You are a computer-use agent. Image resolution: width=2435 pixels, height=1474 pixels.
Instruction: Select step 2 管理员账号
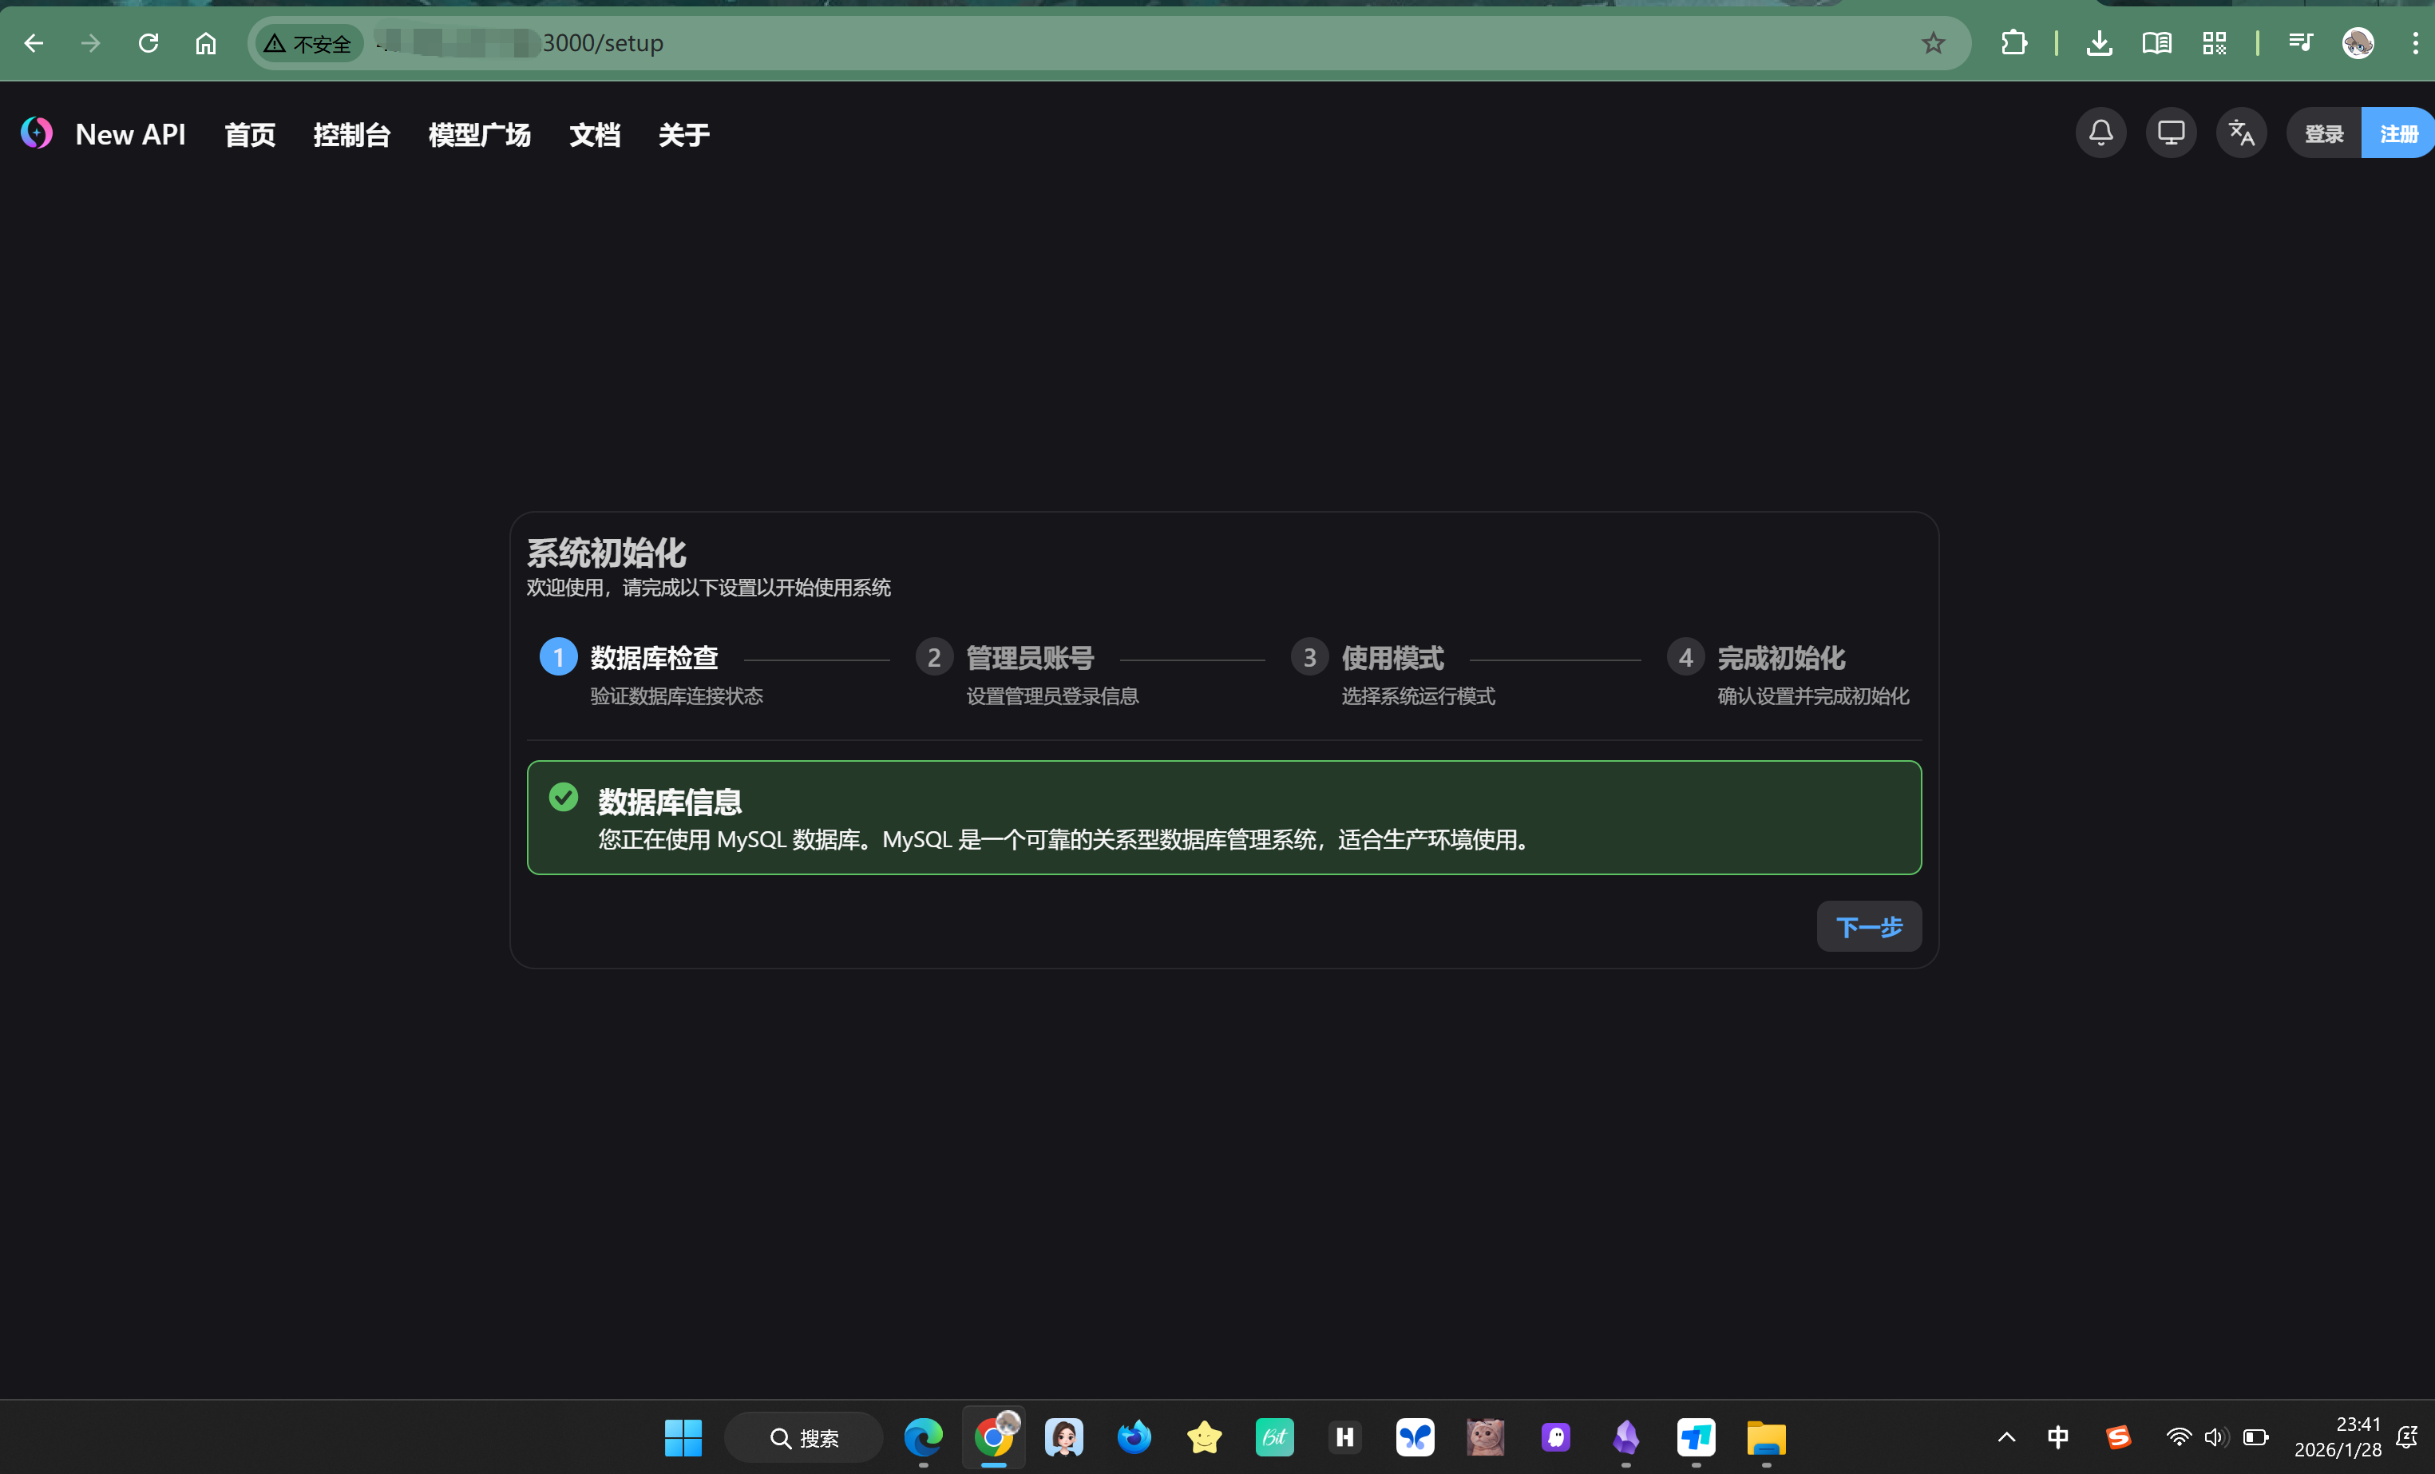coord(1029,657)
